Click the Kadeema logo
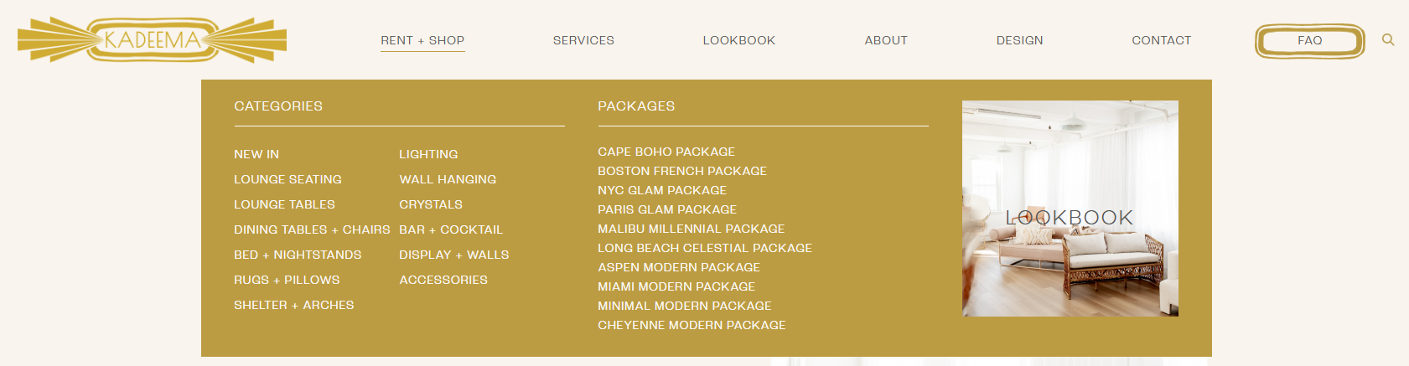The height and width of the screenshot is (366, 1409). pos(152,39)
